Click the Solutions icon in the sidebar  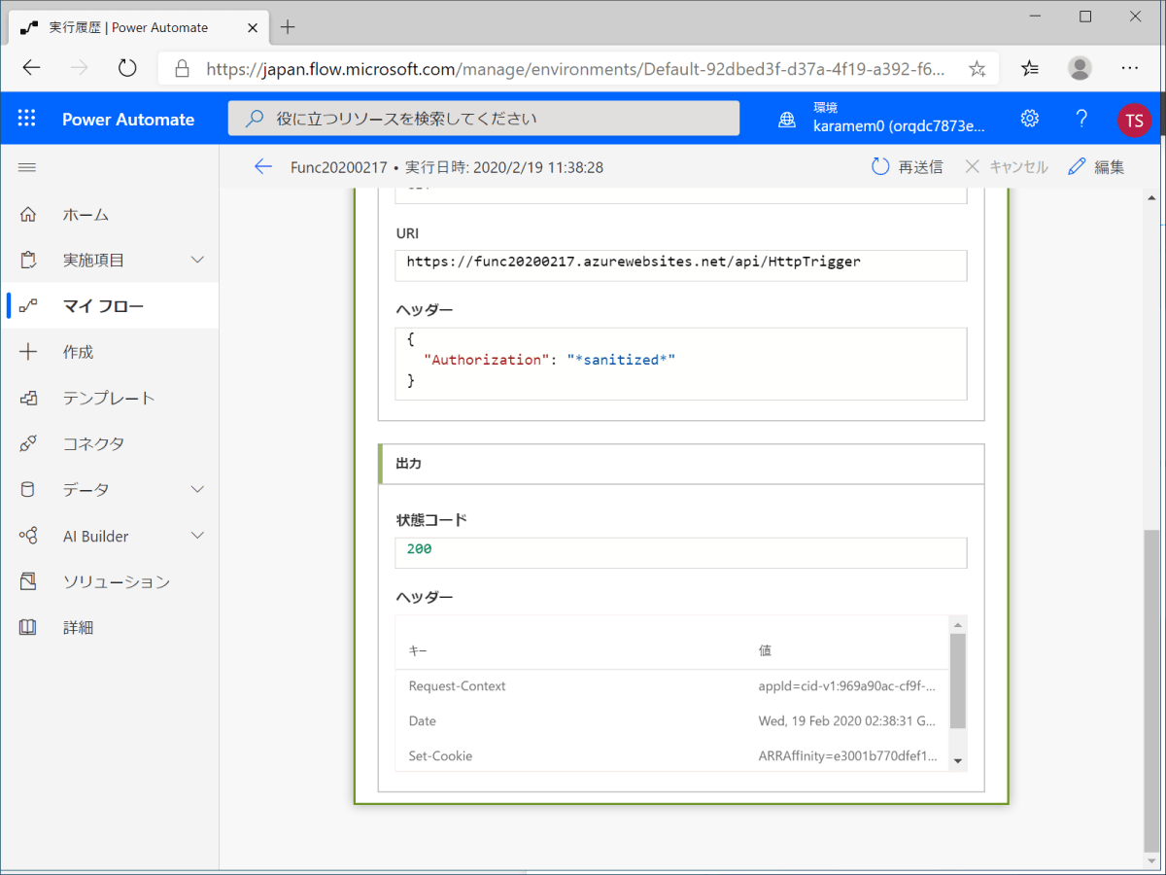[x=28, y=581]
